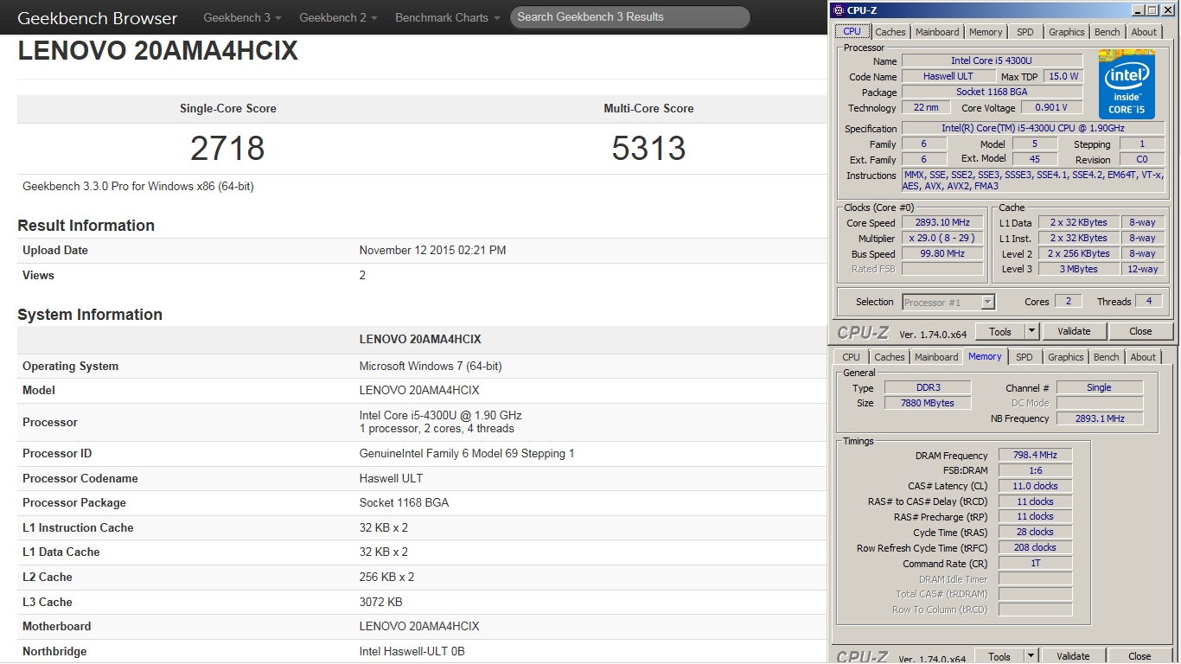Image resolution: width=1181 pixels, height=664 pixels.
Task: Click Tools button in lower CPU-Z window
Action: [999, 656]
